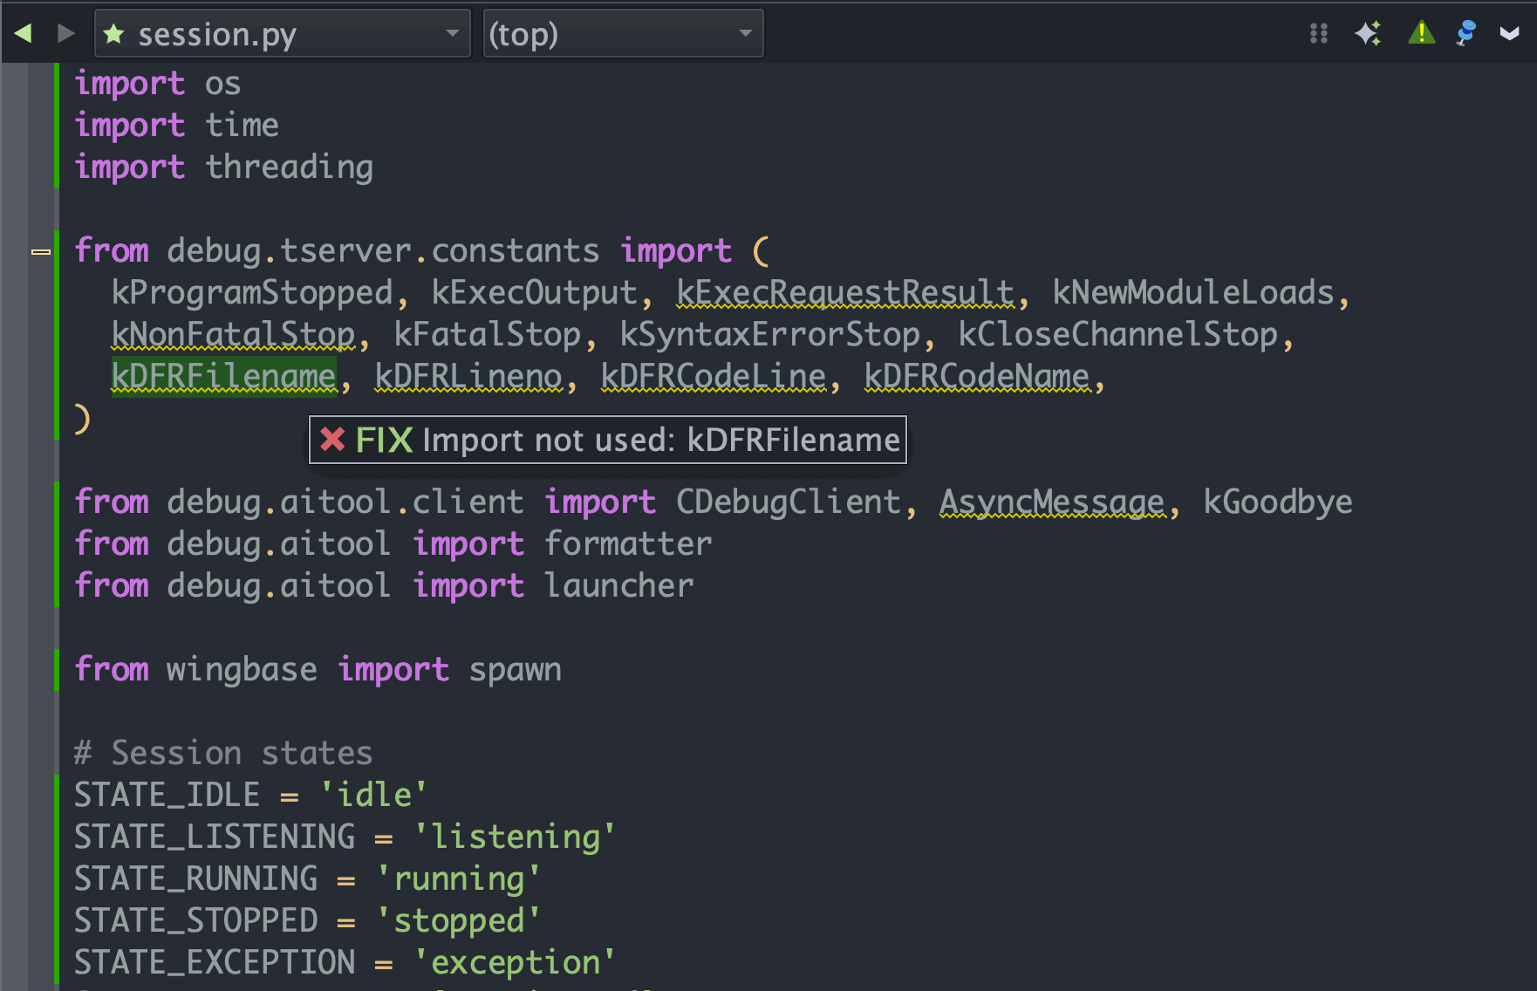
Task: Click the kGoodbye import name
Action: click(1278, 502)
